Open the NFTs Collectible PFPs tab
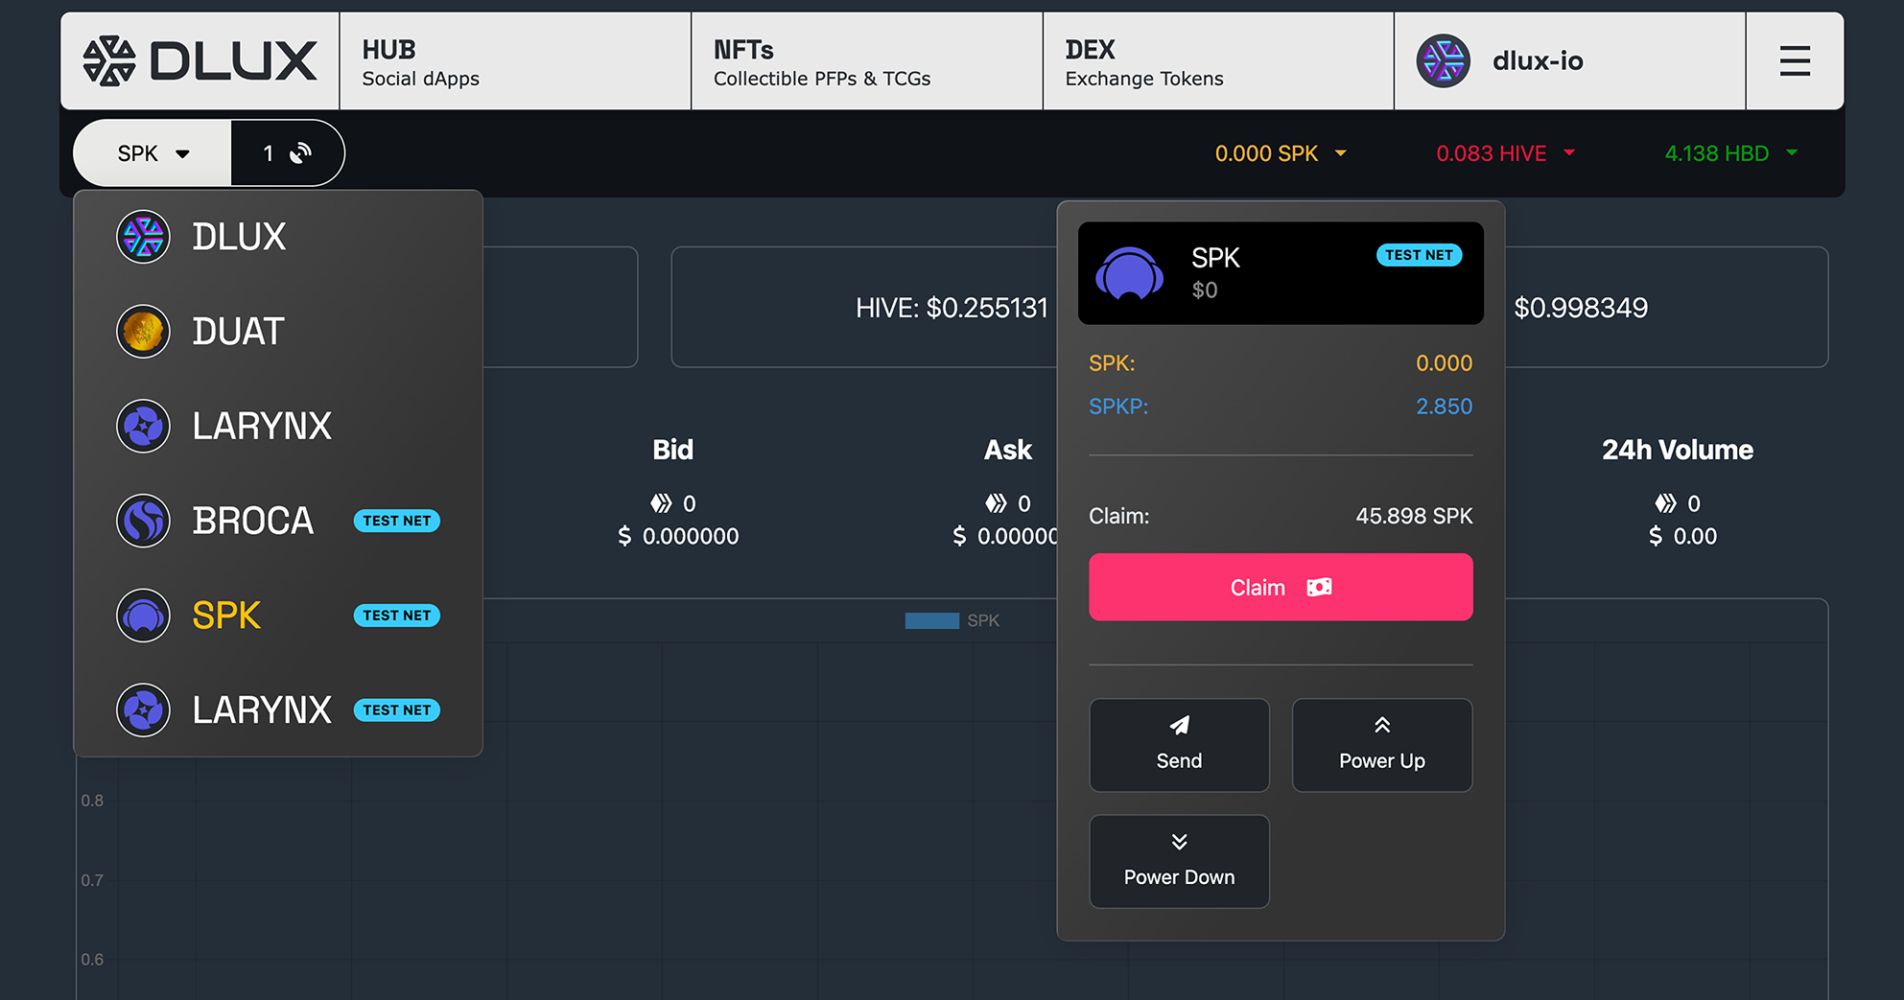Image resolution: width=1904 pixels, height=1000 pixels. pos(867,61)
